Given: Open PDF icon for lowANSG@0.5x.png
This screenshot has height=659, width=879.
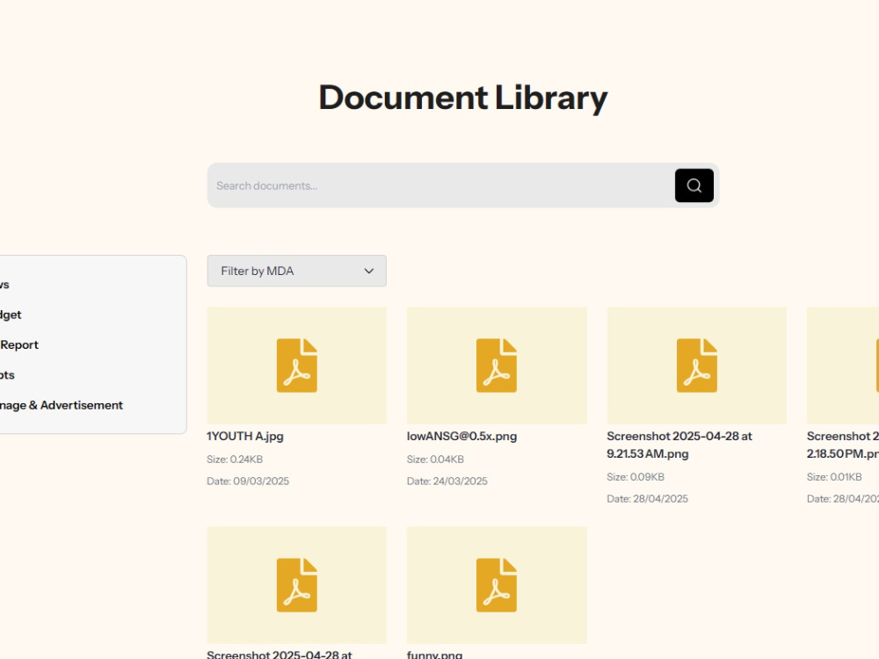Looking at the screenshot, I should pyautogui.click(x=497, y=366).
